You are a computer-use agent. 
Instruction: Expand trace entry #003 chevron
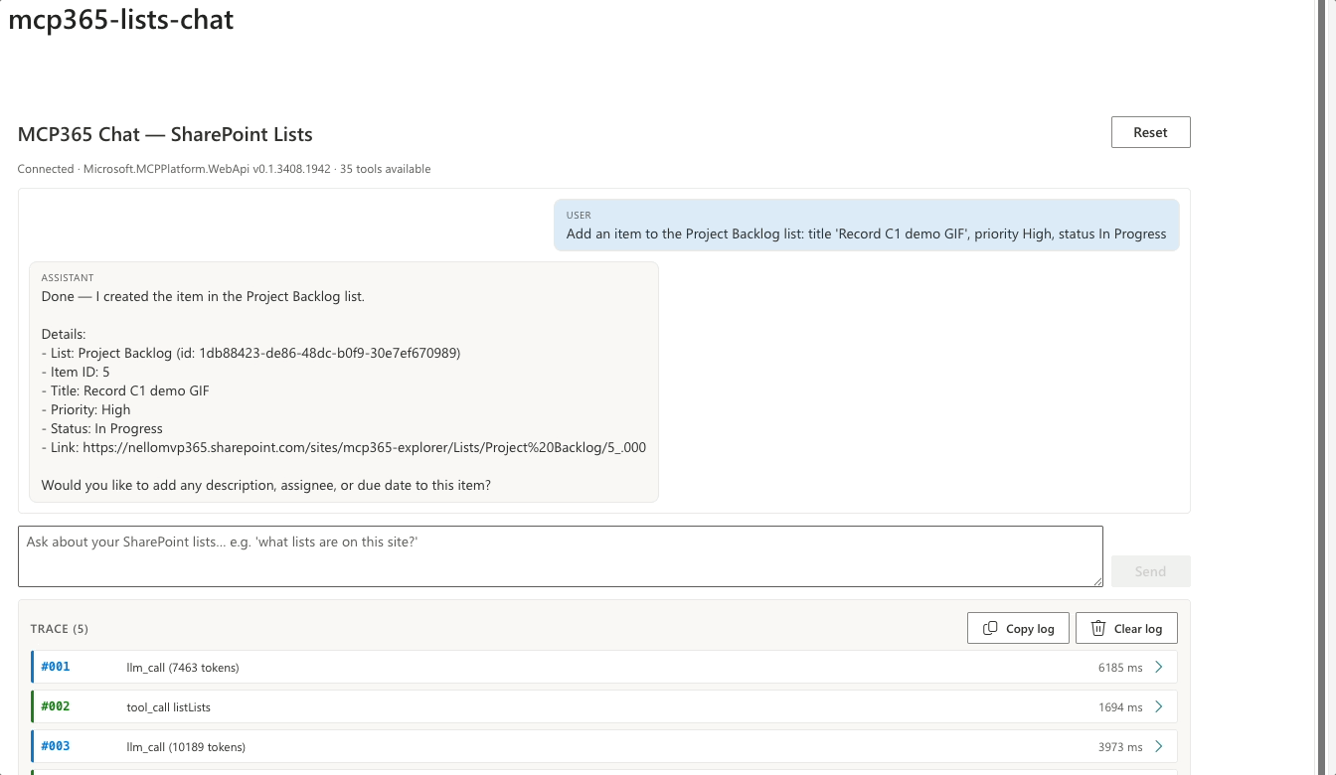(x=1158, y=746)
